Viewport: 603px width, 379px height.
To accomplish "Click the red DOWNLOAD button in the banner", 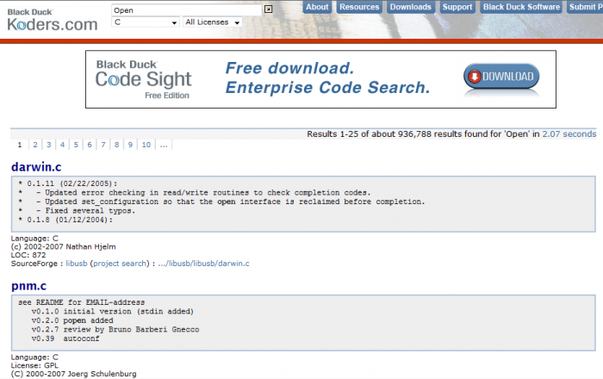I will pos(501,76).
